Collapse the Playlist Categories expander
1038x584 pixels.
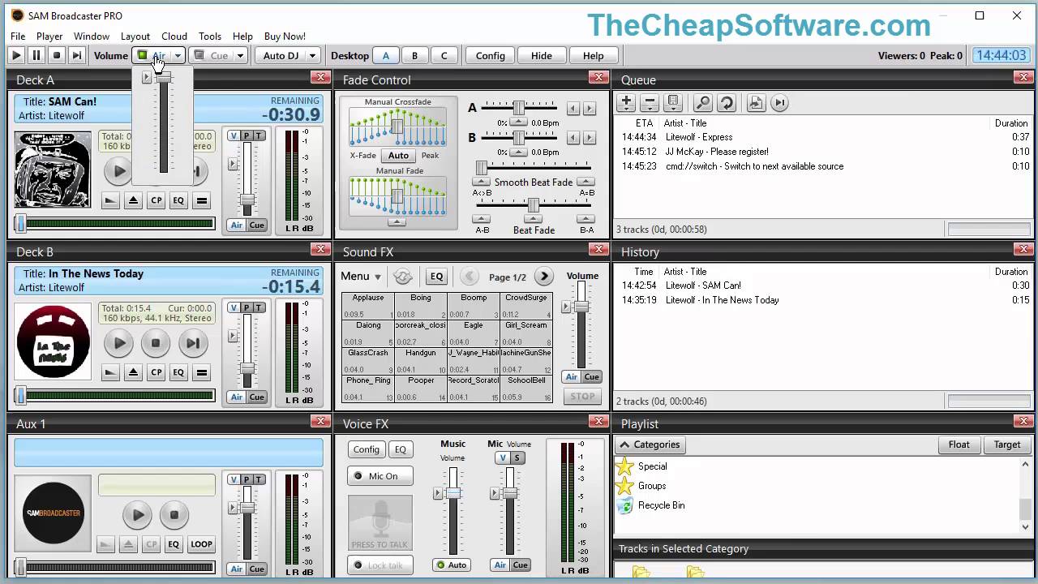[x=650, y=444]
